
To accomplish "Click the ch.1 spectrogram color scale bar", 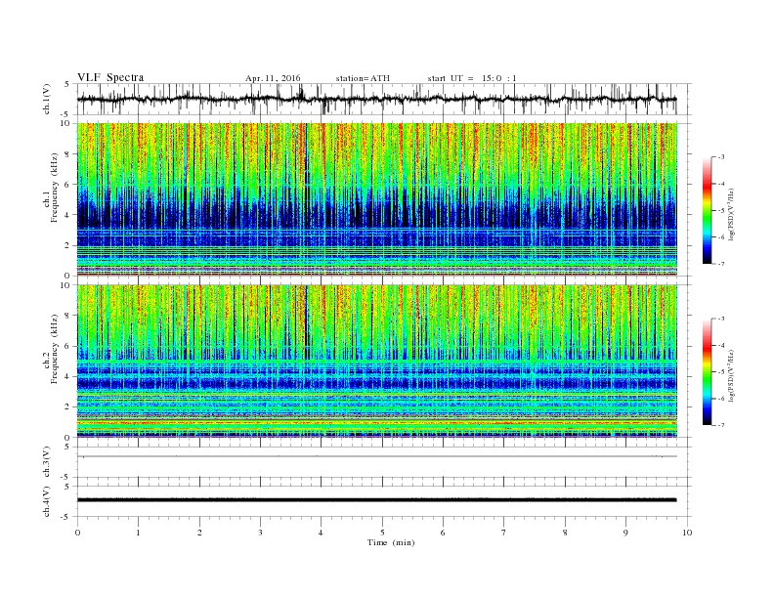I will (708, 211).
